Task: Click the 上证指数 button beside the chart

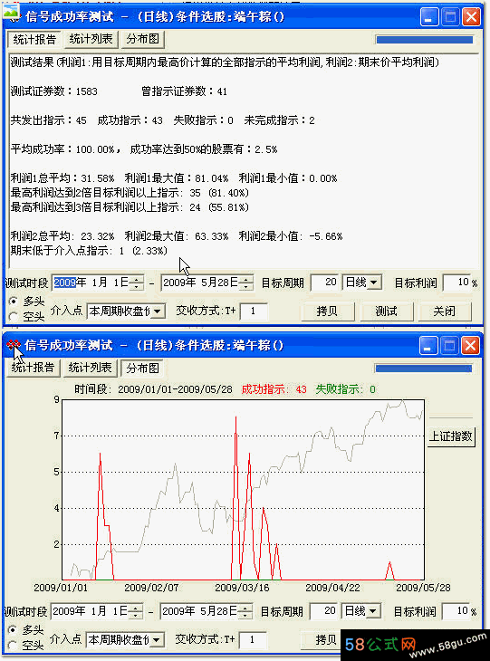Action: [451, 436]
